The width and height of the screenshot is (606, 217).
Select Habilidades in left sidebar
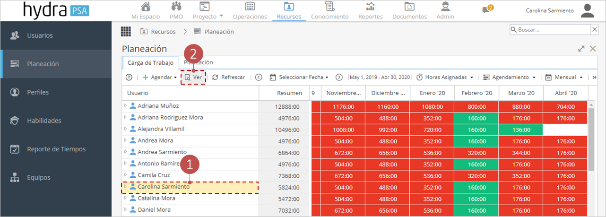44,121
